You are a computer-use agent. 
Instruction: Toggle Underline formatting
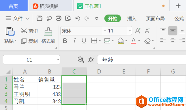(x=84, y=41)
